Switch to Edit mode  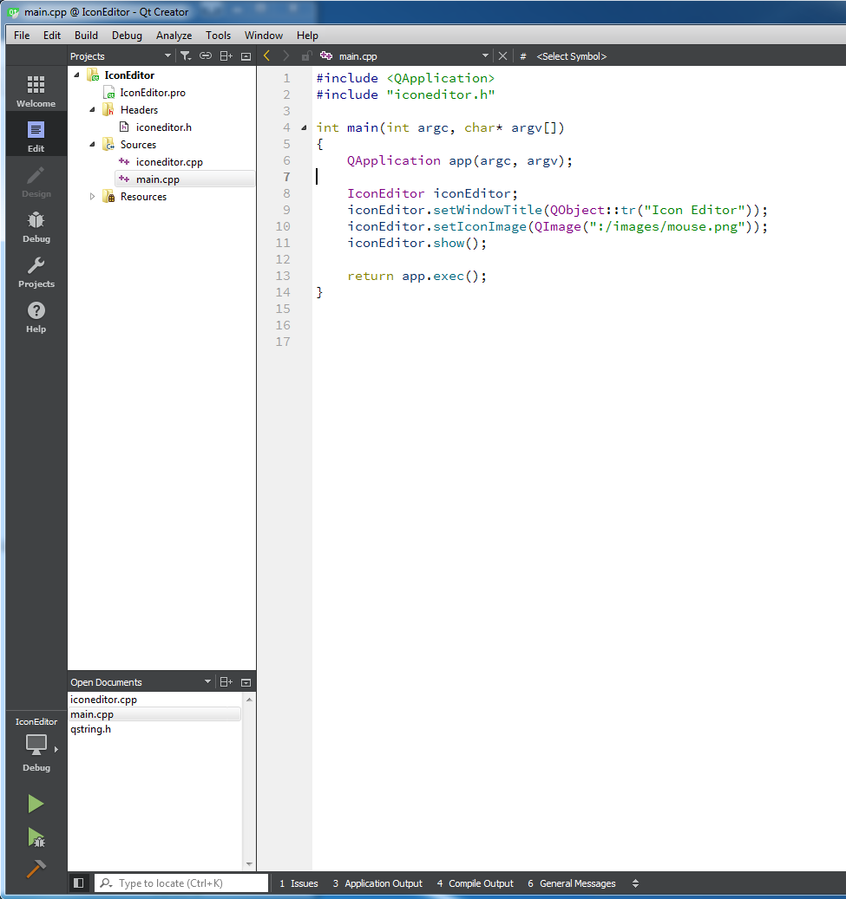point(36,136)
